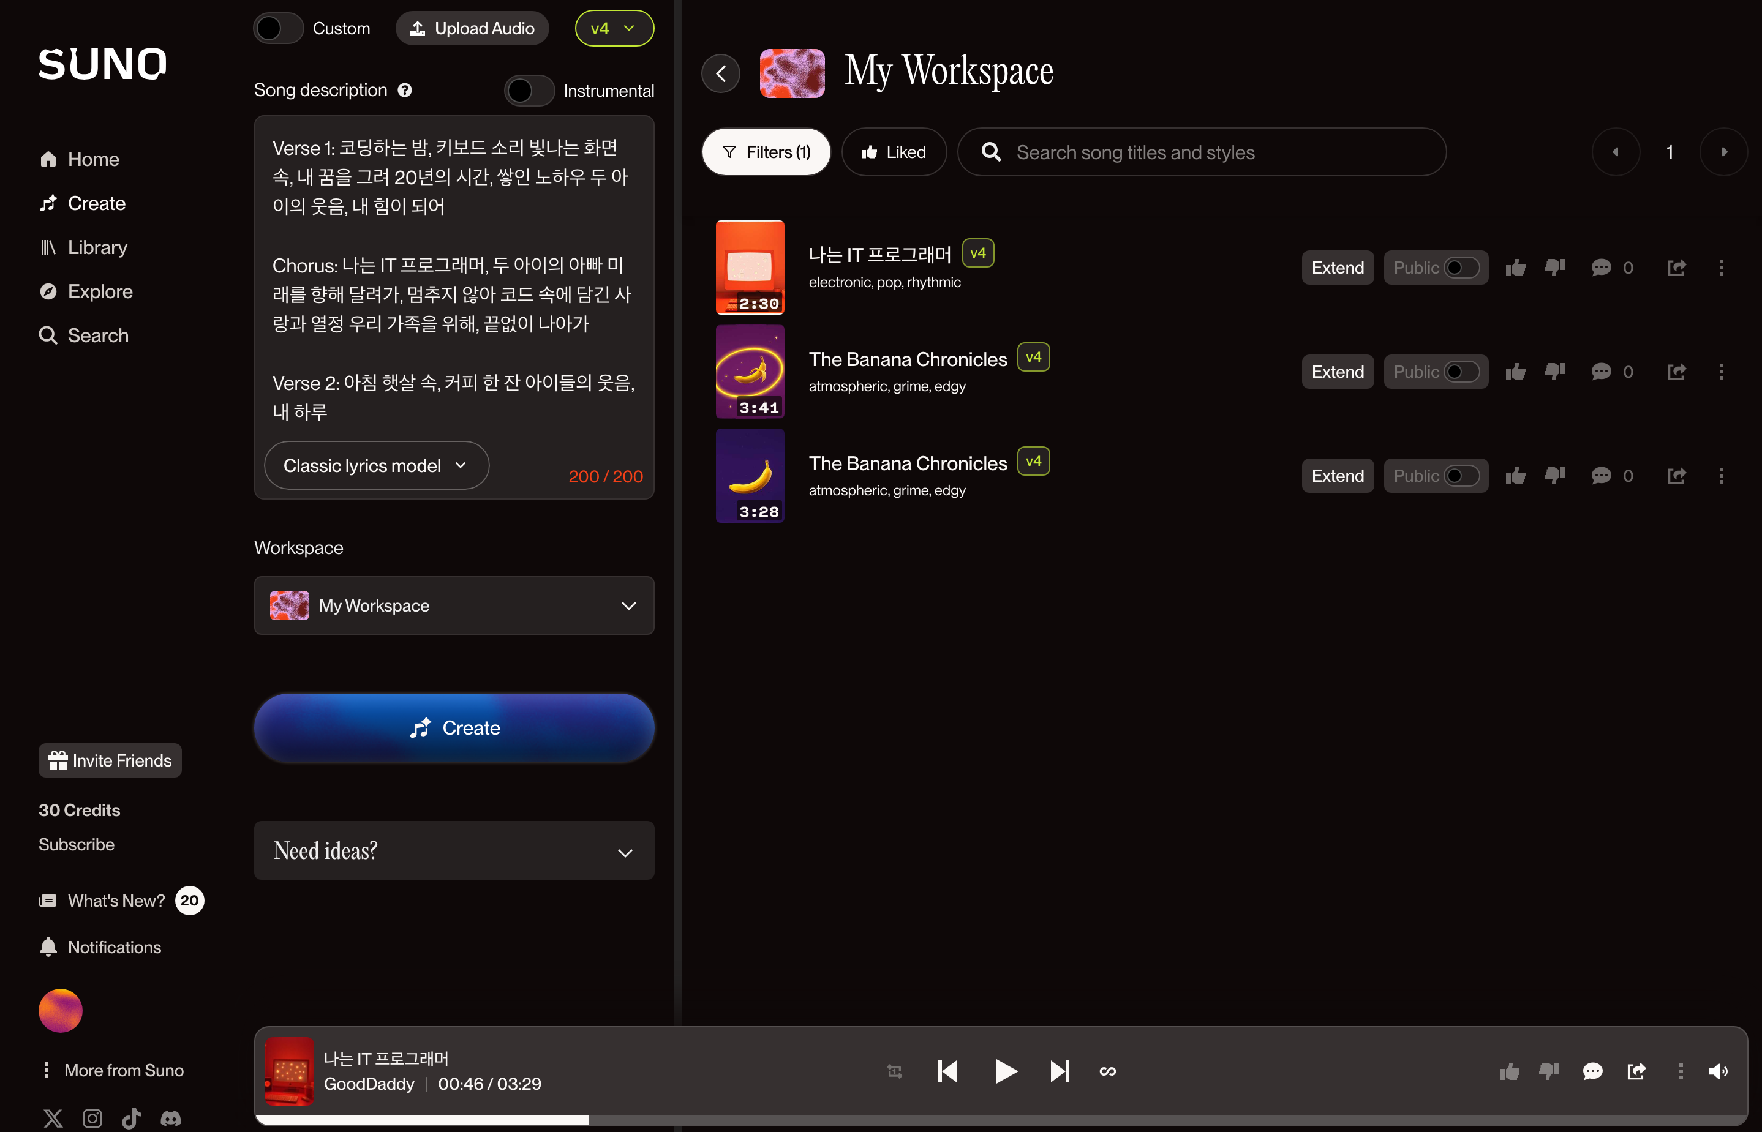Open the Discord icon in sidebar footer
The image size is (1762, 1132).
click(x=171, y=1118)
